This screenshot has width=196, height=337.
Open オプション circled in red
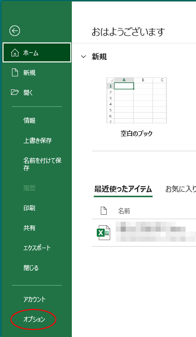coord(34,320)
